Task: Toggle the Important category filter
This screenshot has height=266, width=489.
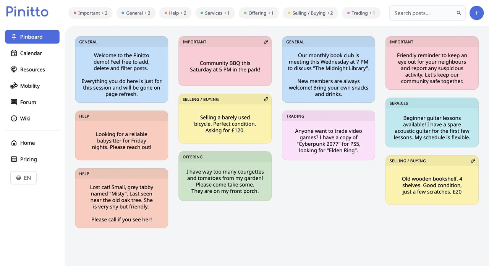Action: pos(91,13)
